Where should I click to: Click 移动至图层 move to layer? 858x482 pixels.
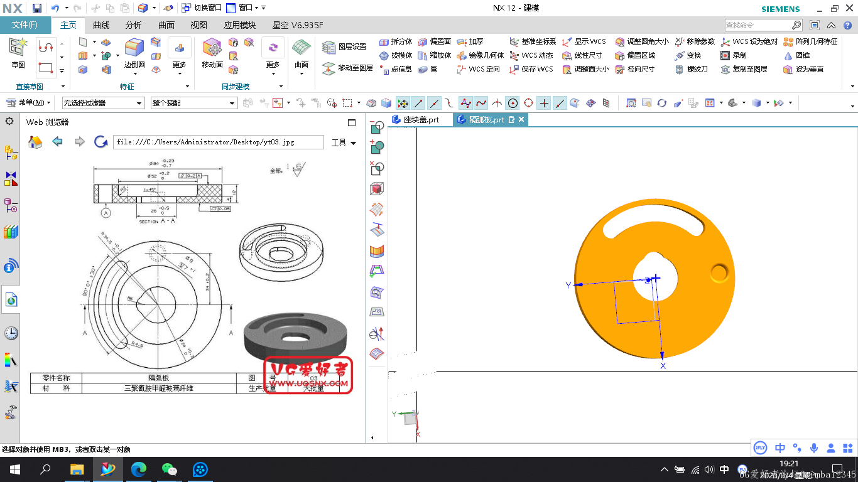347,68
